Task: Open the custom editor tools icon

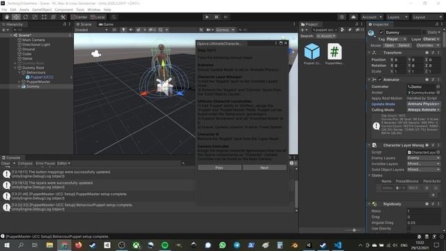Action: pos(63,17)
